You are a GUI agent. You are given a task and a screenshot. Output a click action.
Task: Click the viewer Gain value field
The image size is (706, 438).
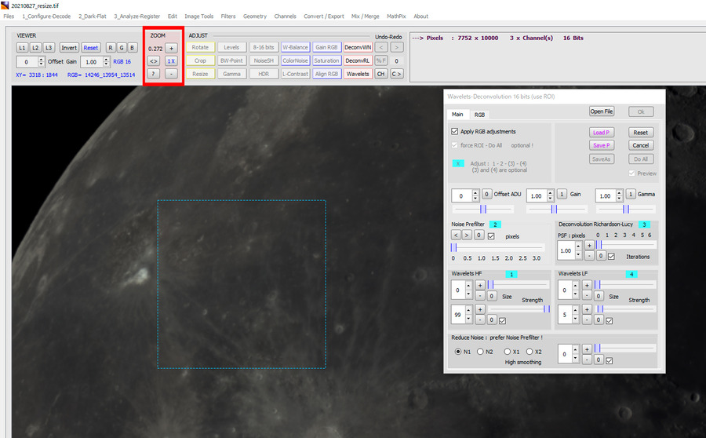pos(92,62)
